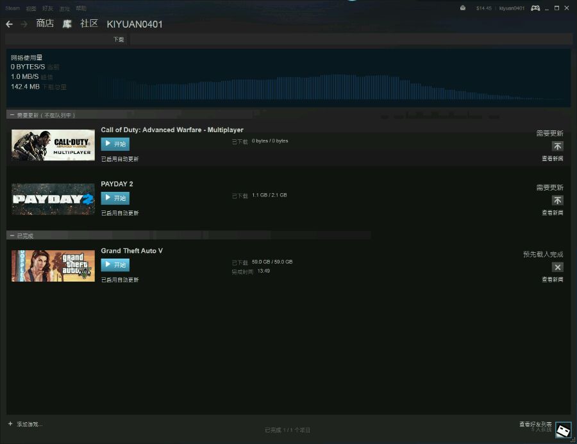Remove Grand Theft Auto V from list
Viewport: 577px width, 444px height.
click(x=558, y=268)
